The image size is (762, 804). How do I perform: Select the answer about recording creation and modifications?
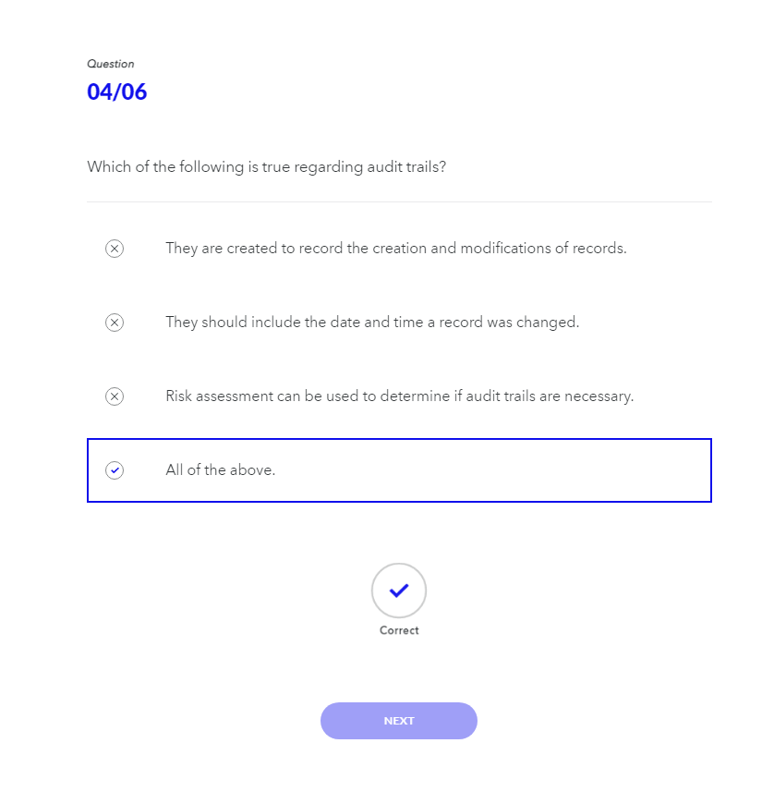tap(395, 249)
